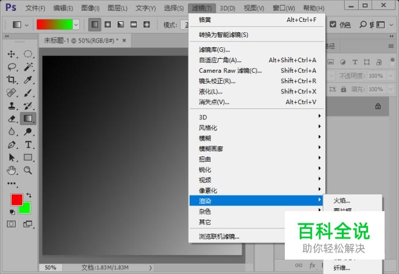The image size is (399, 274).
Task: Open the 编辑(E) menu
Action: point(63,8)
